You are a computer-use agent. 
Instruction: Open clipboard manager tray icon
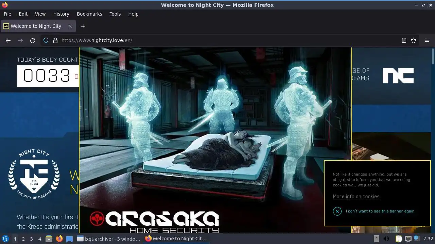398,239
